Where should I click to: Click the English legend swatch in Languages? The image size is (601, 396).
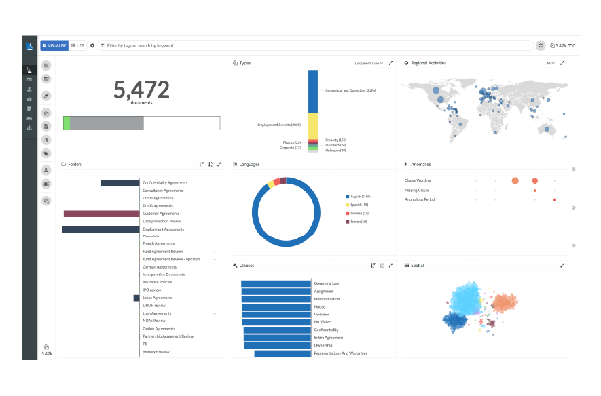[x=347, y=196]
